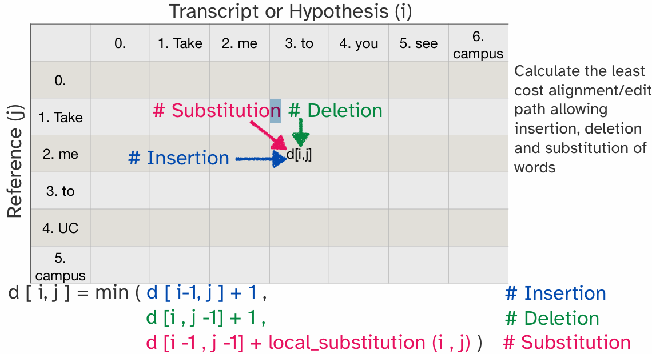The image size is (652, 354).
Task: Click the green Deletion arrow
Action: pyautogui.click(x=300, y=132)
